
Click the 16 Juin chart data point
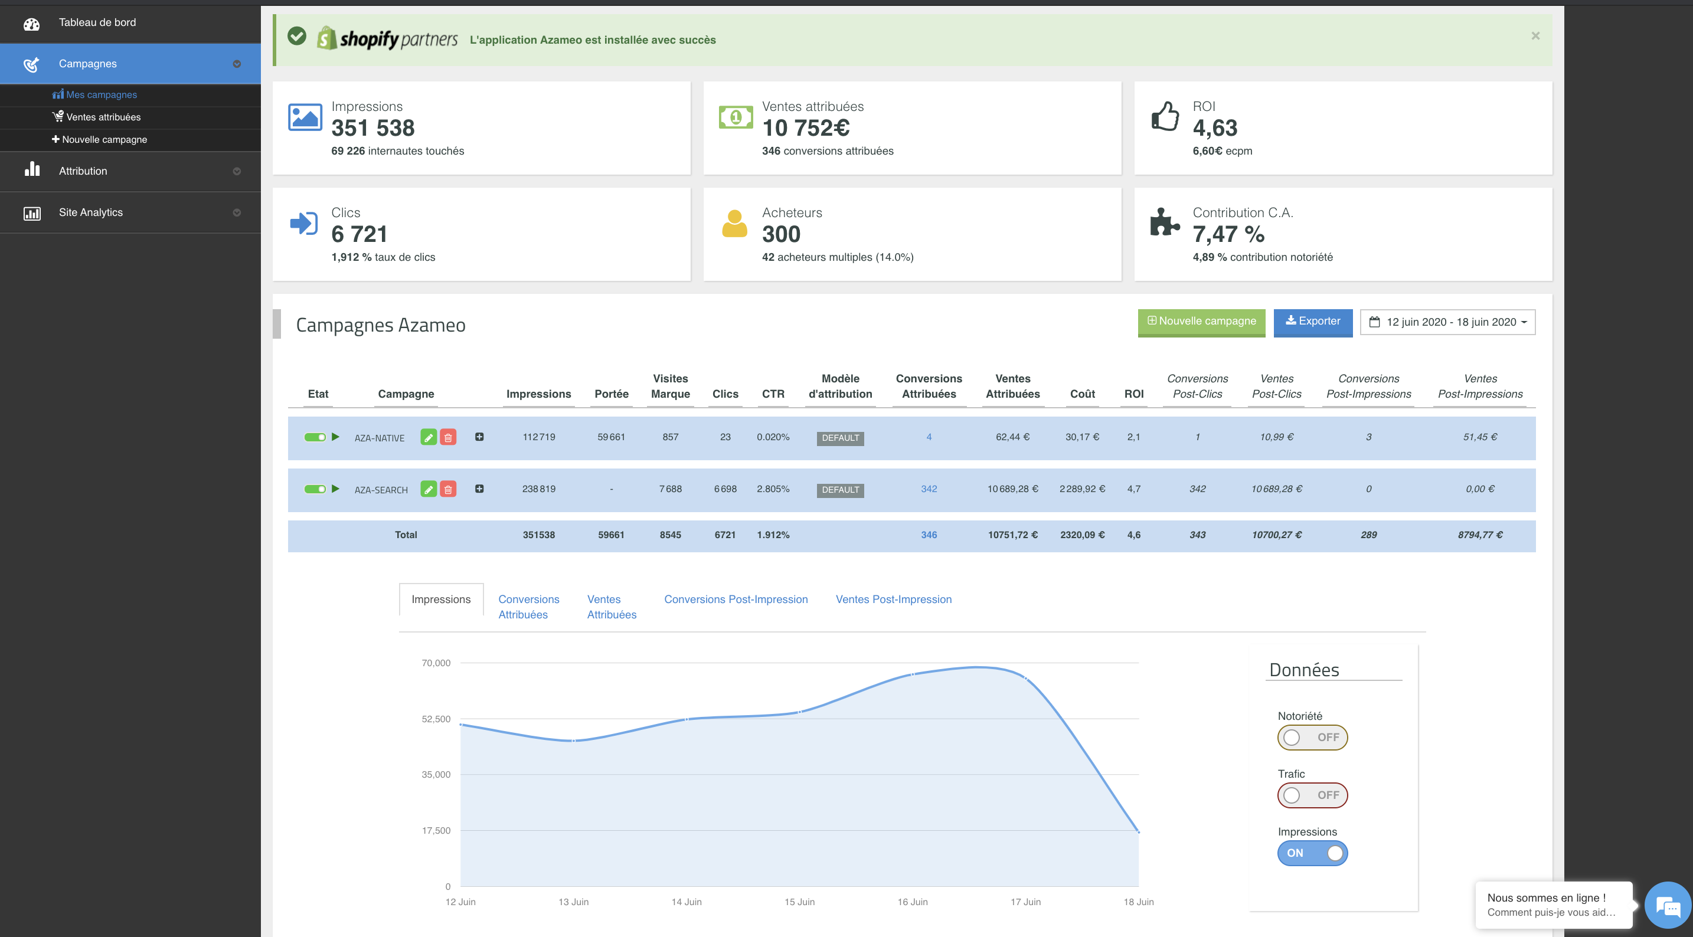click(912, 674)
